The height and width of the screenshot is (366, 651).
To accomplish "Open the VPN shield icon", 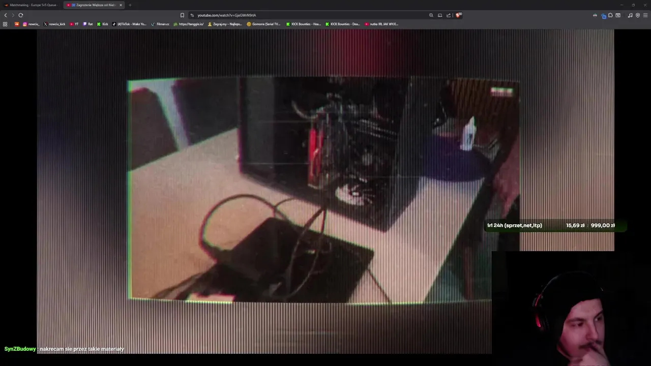I will click(x=638, y=15).
